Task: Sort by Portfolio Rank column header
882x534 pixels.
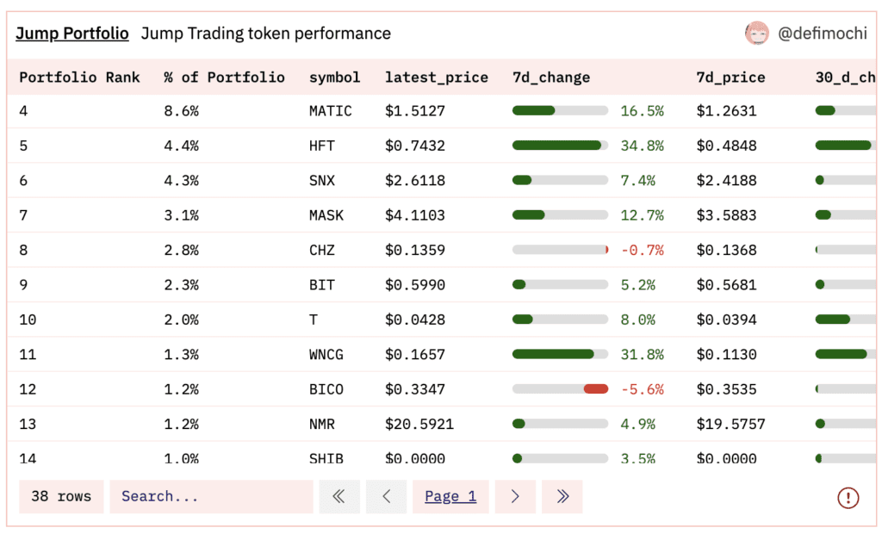Action: [79, 78]
